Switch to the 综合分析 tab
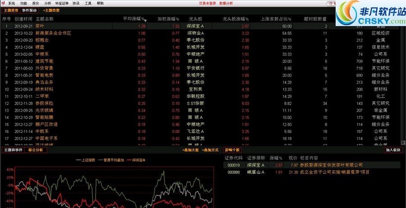Screen dimensions: 406x208 coord(35,150)
